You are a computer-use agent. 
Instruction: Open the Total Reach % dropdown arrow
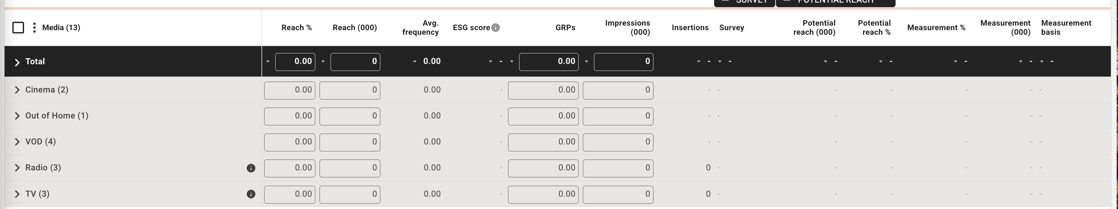tap(268, 61)
